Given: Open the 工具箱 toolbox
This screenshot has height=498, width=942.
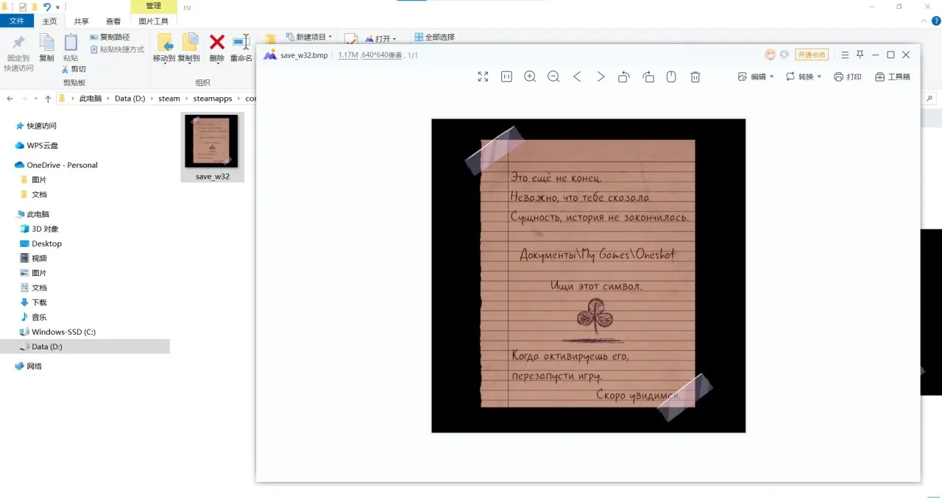Looking at the screenshot, I should (x=893, y=77).
